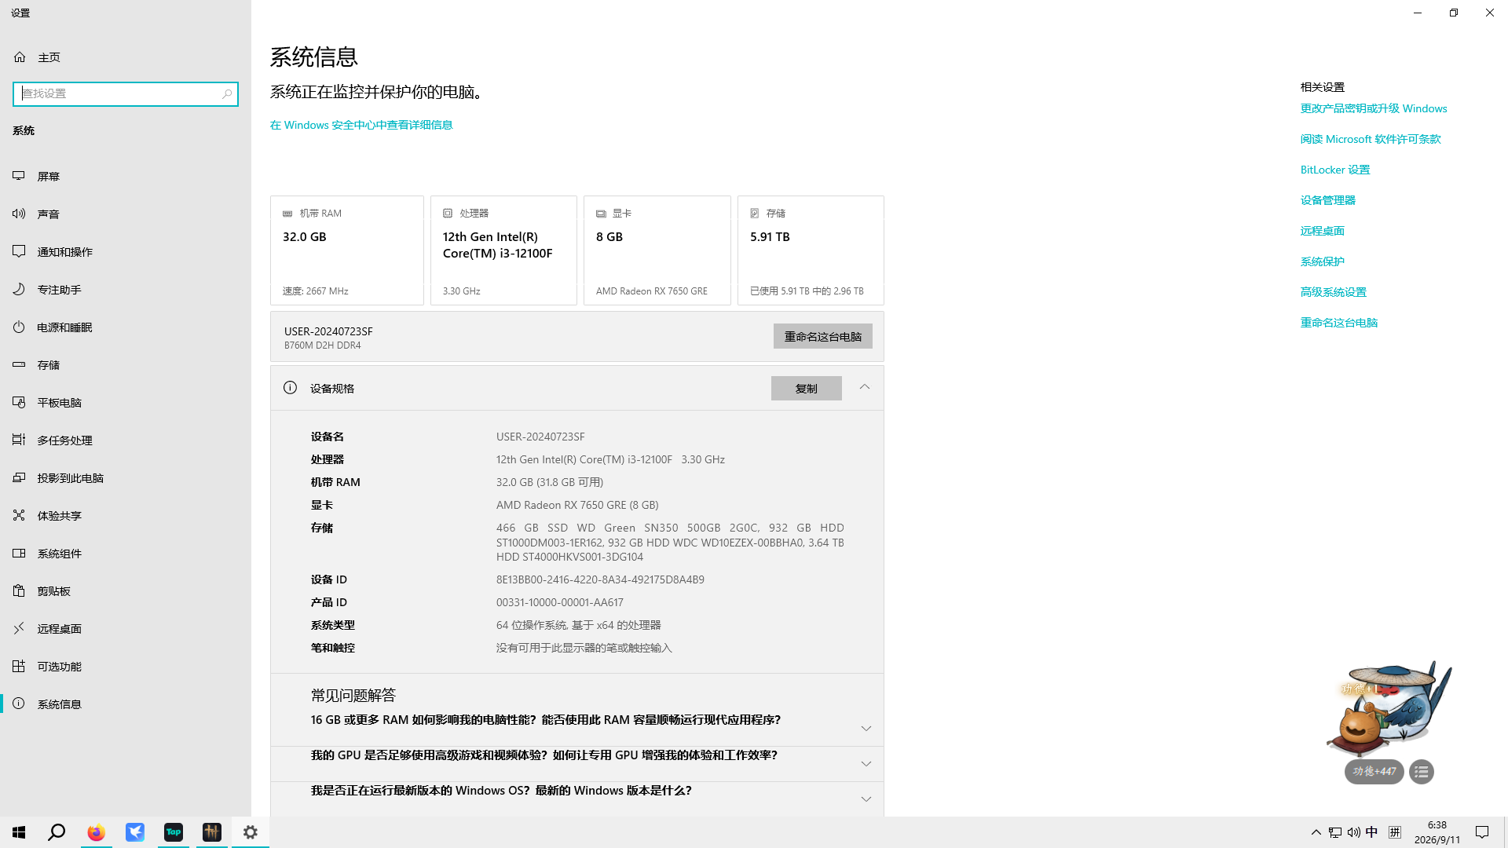Select 存储 in the sidebar
The image size is (1508, 848).
click(x=126, y=365)
